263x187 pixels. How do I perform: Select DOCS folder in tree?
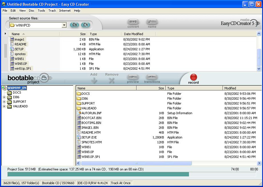[17, 93]
